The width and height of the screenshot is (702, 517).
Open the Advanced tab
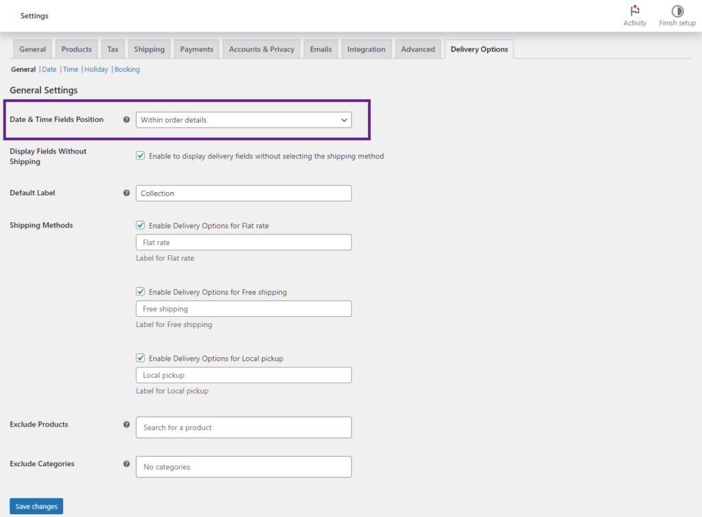pyautogui.click(x=417, y=49)
